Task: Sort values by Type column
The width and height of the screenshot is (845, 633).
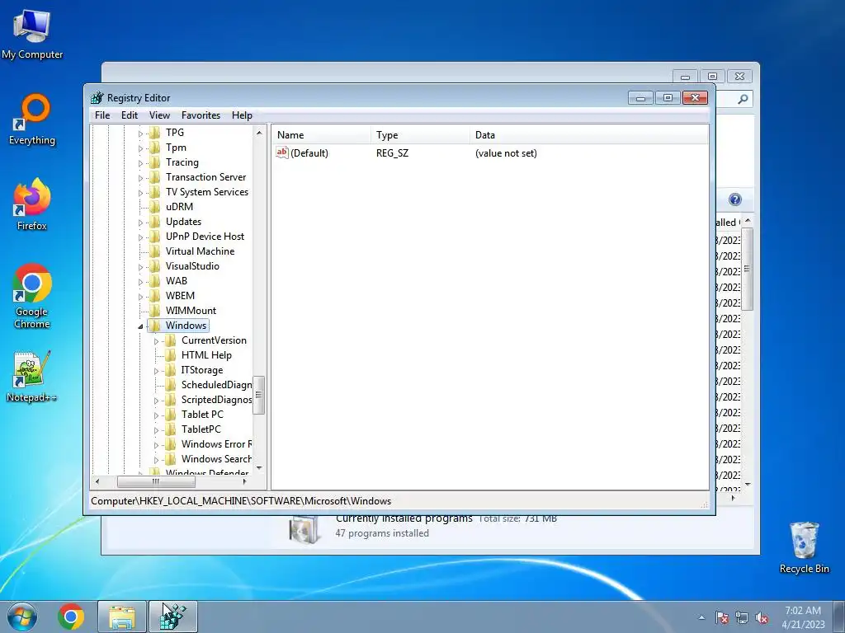Action: click(x=420, y=135)
